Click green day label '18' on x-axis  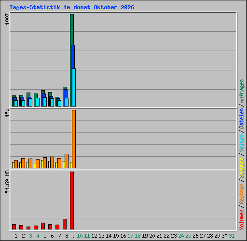click(137, 236)
